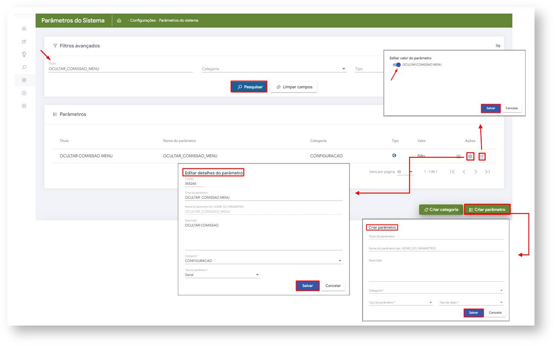Click the Limpar campos button

click(294, 87)
